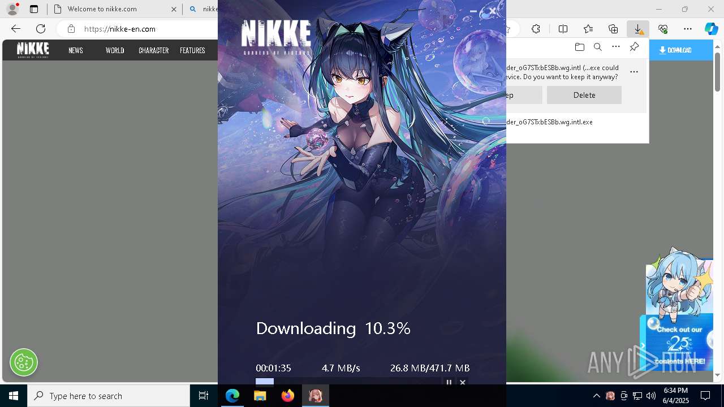The height and width of the screenshot is (407, 724).
Task: Click the downloaded wg.intl.exe file name
Action: coord(549,122)
